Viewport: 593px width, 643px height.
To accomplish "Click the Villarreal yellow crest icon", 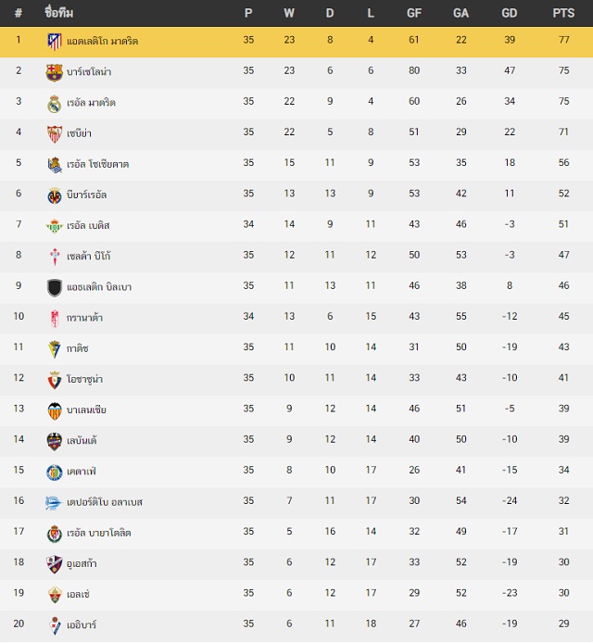I will point(54,195).
